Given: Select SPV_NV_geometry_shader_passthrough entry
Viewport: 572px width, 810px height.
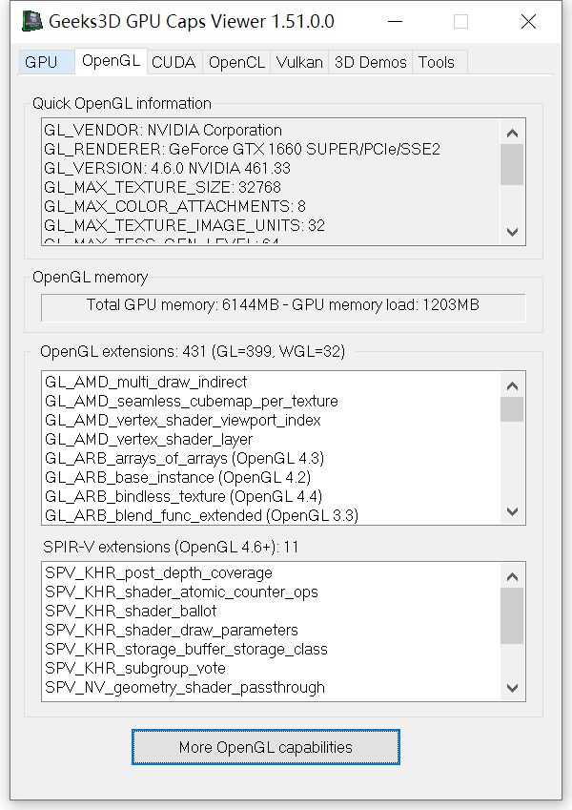Looking at the screenshot, I should tap(185, 688).
